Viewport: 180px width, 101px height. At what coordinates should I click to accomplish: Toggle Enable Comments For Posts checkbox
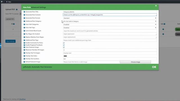coord(64,43)
